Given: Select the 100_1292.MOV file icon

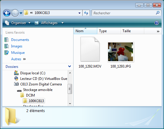Looking at the screenshot, I should tap(90, 49).
